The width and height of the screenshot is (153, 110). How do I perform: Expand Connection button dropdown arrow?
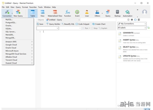[x=12, y=13]
